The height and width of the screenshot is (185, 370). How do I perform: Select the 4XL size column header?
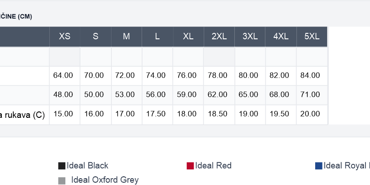click(x=281, y=37)
